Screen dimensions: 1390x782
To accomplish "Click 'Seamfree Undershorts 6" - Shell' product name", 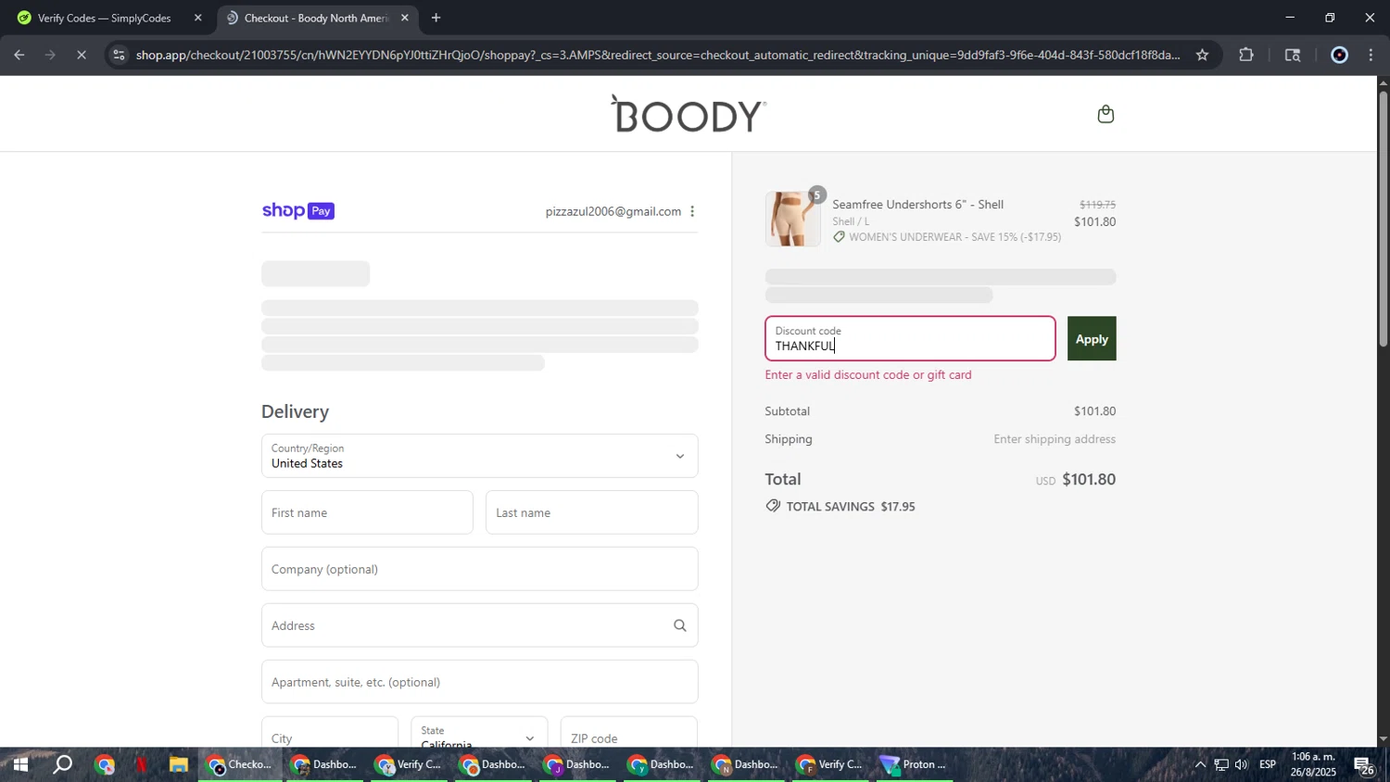I will click(917, 205).
